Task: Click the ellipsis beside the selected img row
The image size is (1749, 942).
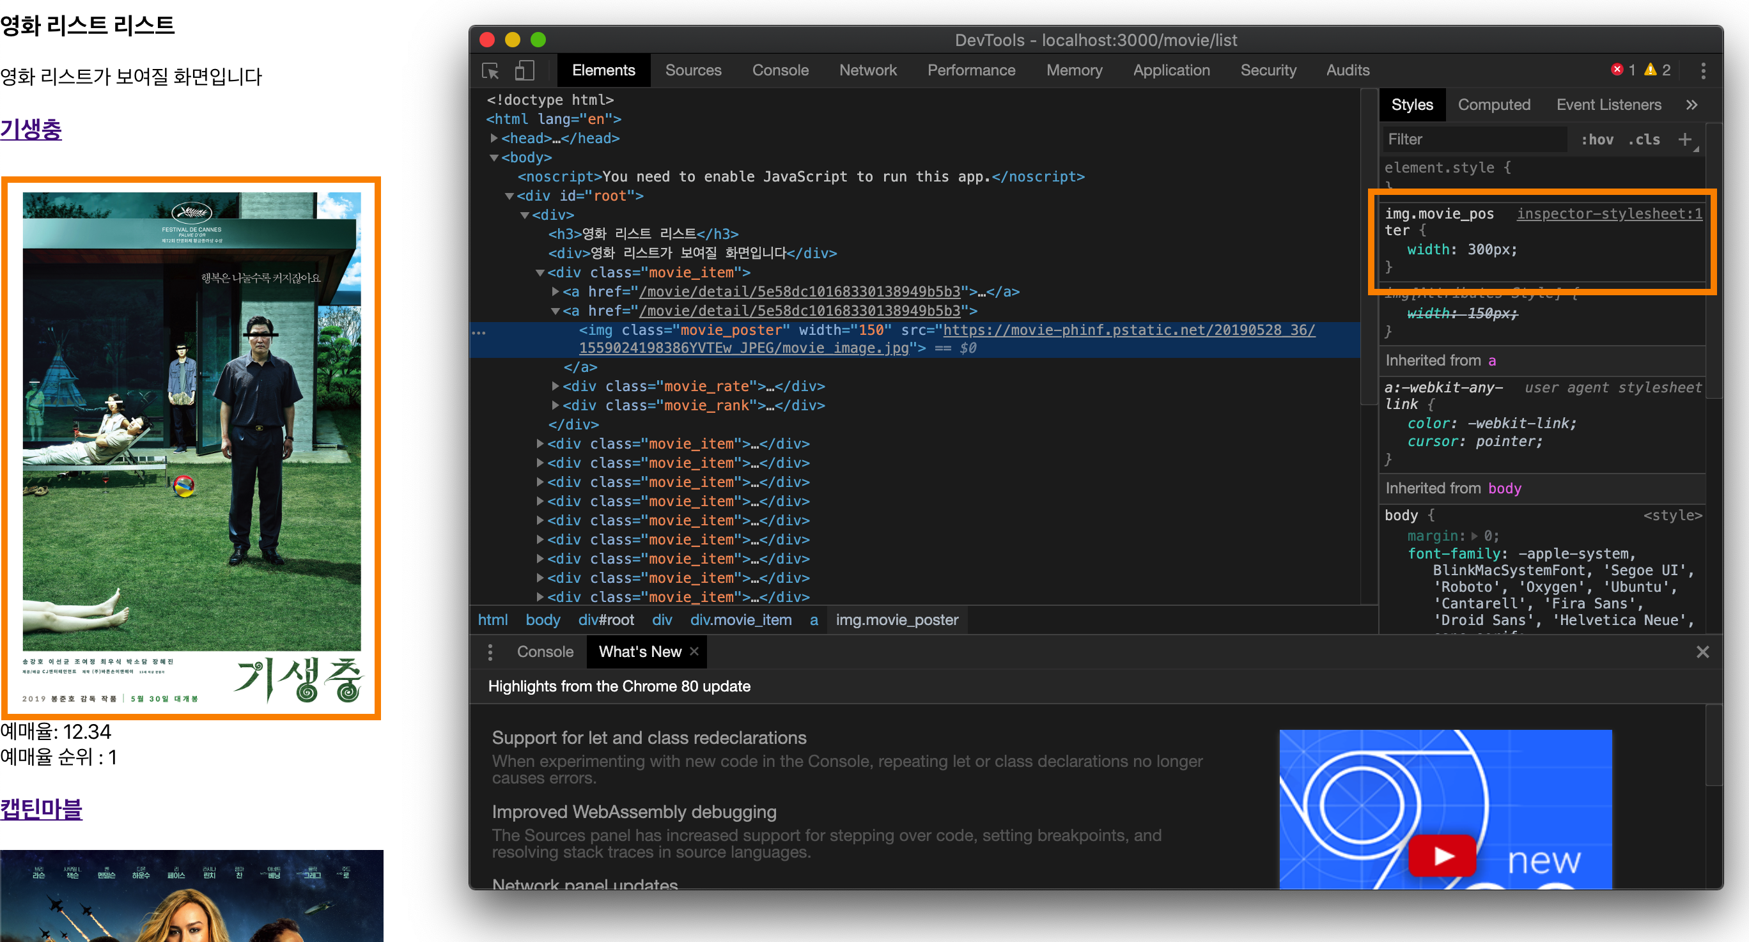Action: [479, 332]
